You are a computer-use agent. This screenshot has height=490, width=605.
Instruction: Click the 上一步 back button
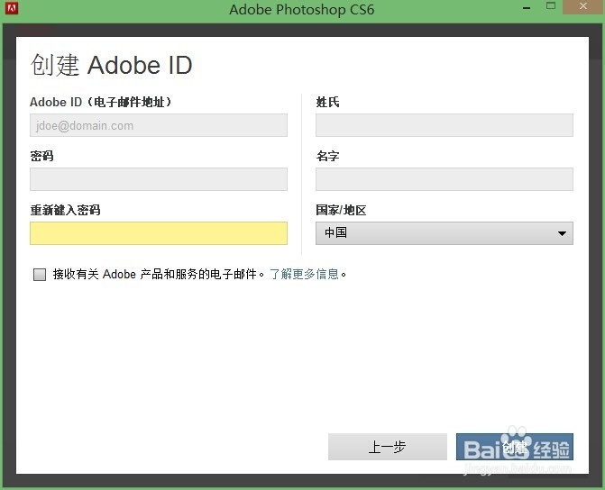(388, 447)
